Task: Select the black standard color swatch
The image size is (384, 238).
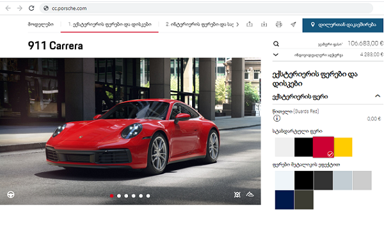Action: point(303,147)
